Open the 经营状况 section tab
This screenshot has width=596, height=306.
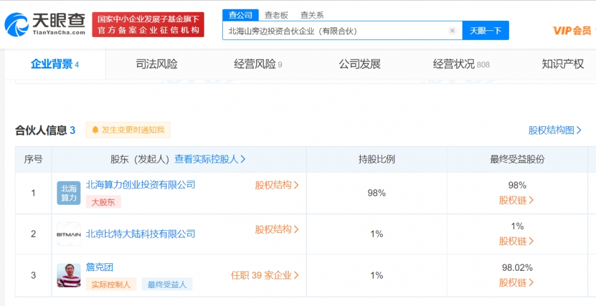461,64
